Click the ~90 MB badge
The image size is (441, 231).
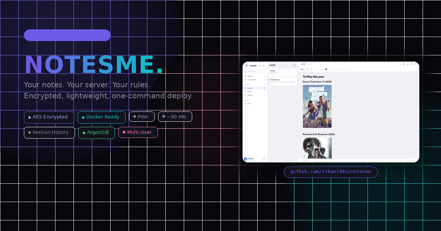[x=175, y=117]
